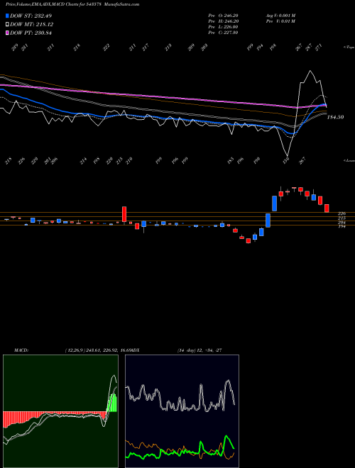The height and width of the screenshot is (468, 355).
Task: Click the 'Pre H: 246.20' high value
Action: (223, 21)
